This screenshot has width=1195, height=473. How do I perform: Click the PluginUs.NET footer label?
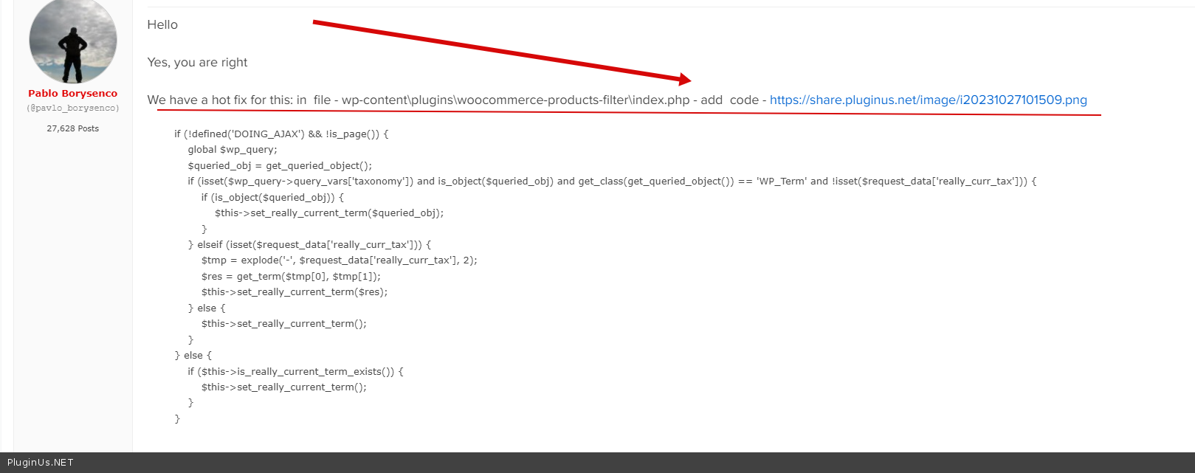[41, 463]
